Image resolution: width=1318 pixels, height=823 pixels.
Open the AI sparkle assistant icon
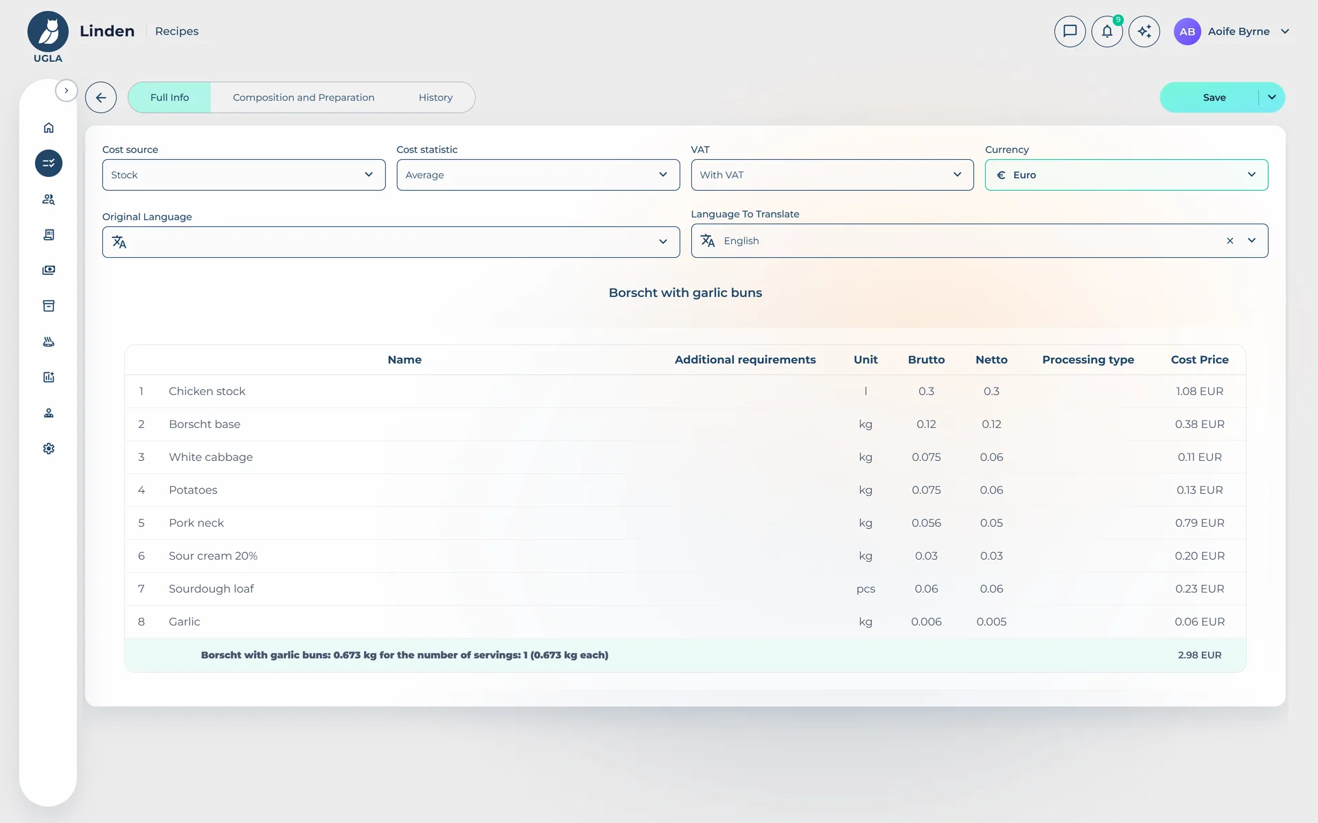pyautogui.click(x=1144, y=32)
